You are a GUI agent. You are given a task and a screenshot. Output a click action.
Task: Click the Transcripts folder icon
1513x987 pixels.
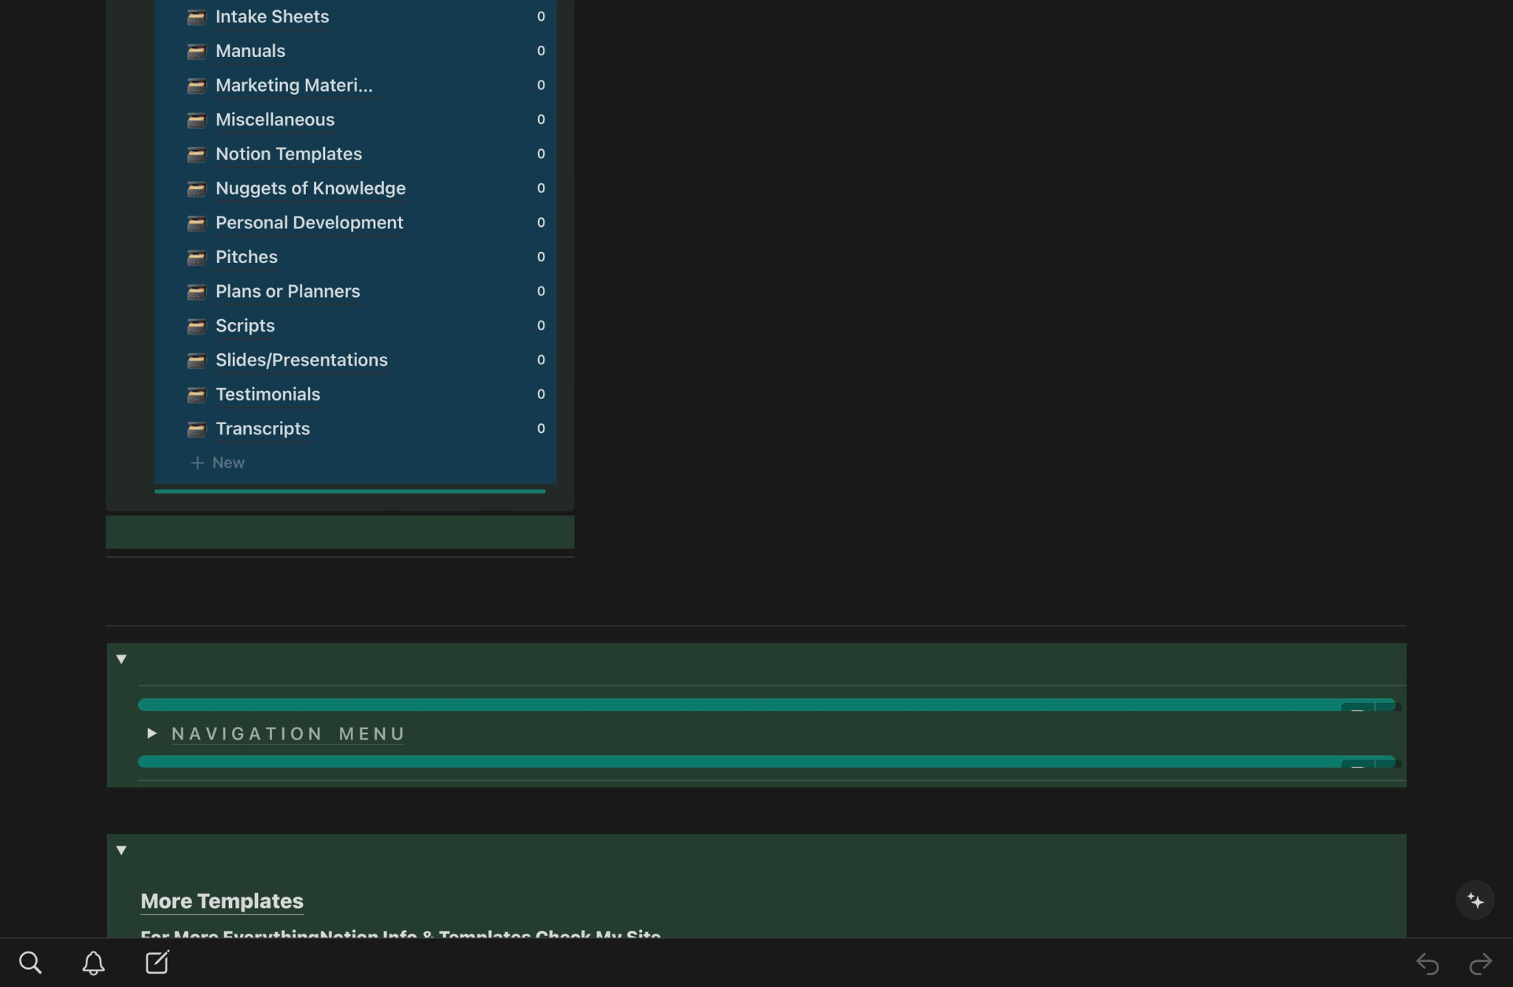tap(197, 429)
